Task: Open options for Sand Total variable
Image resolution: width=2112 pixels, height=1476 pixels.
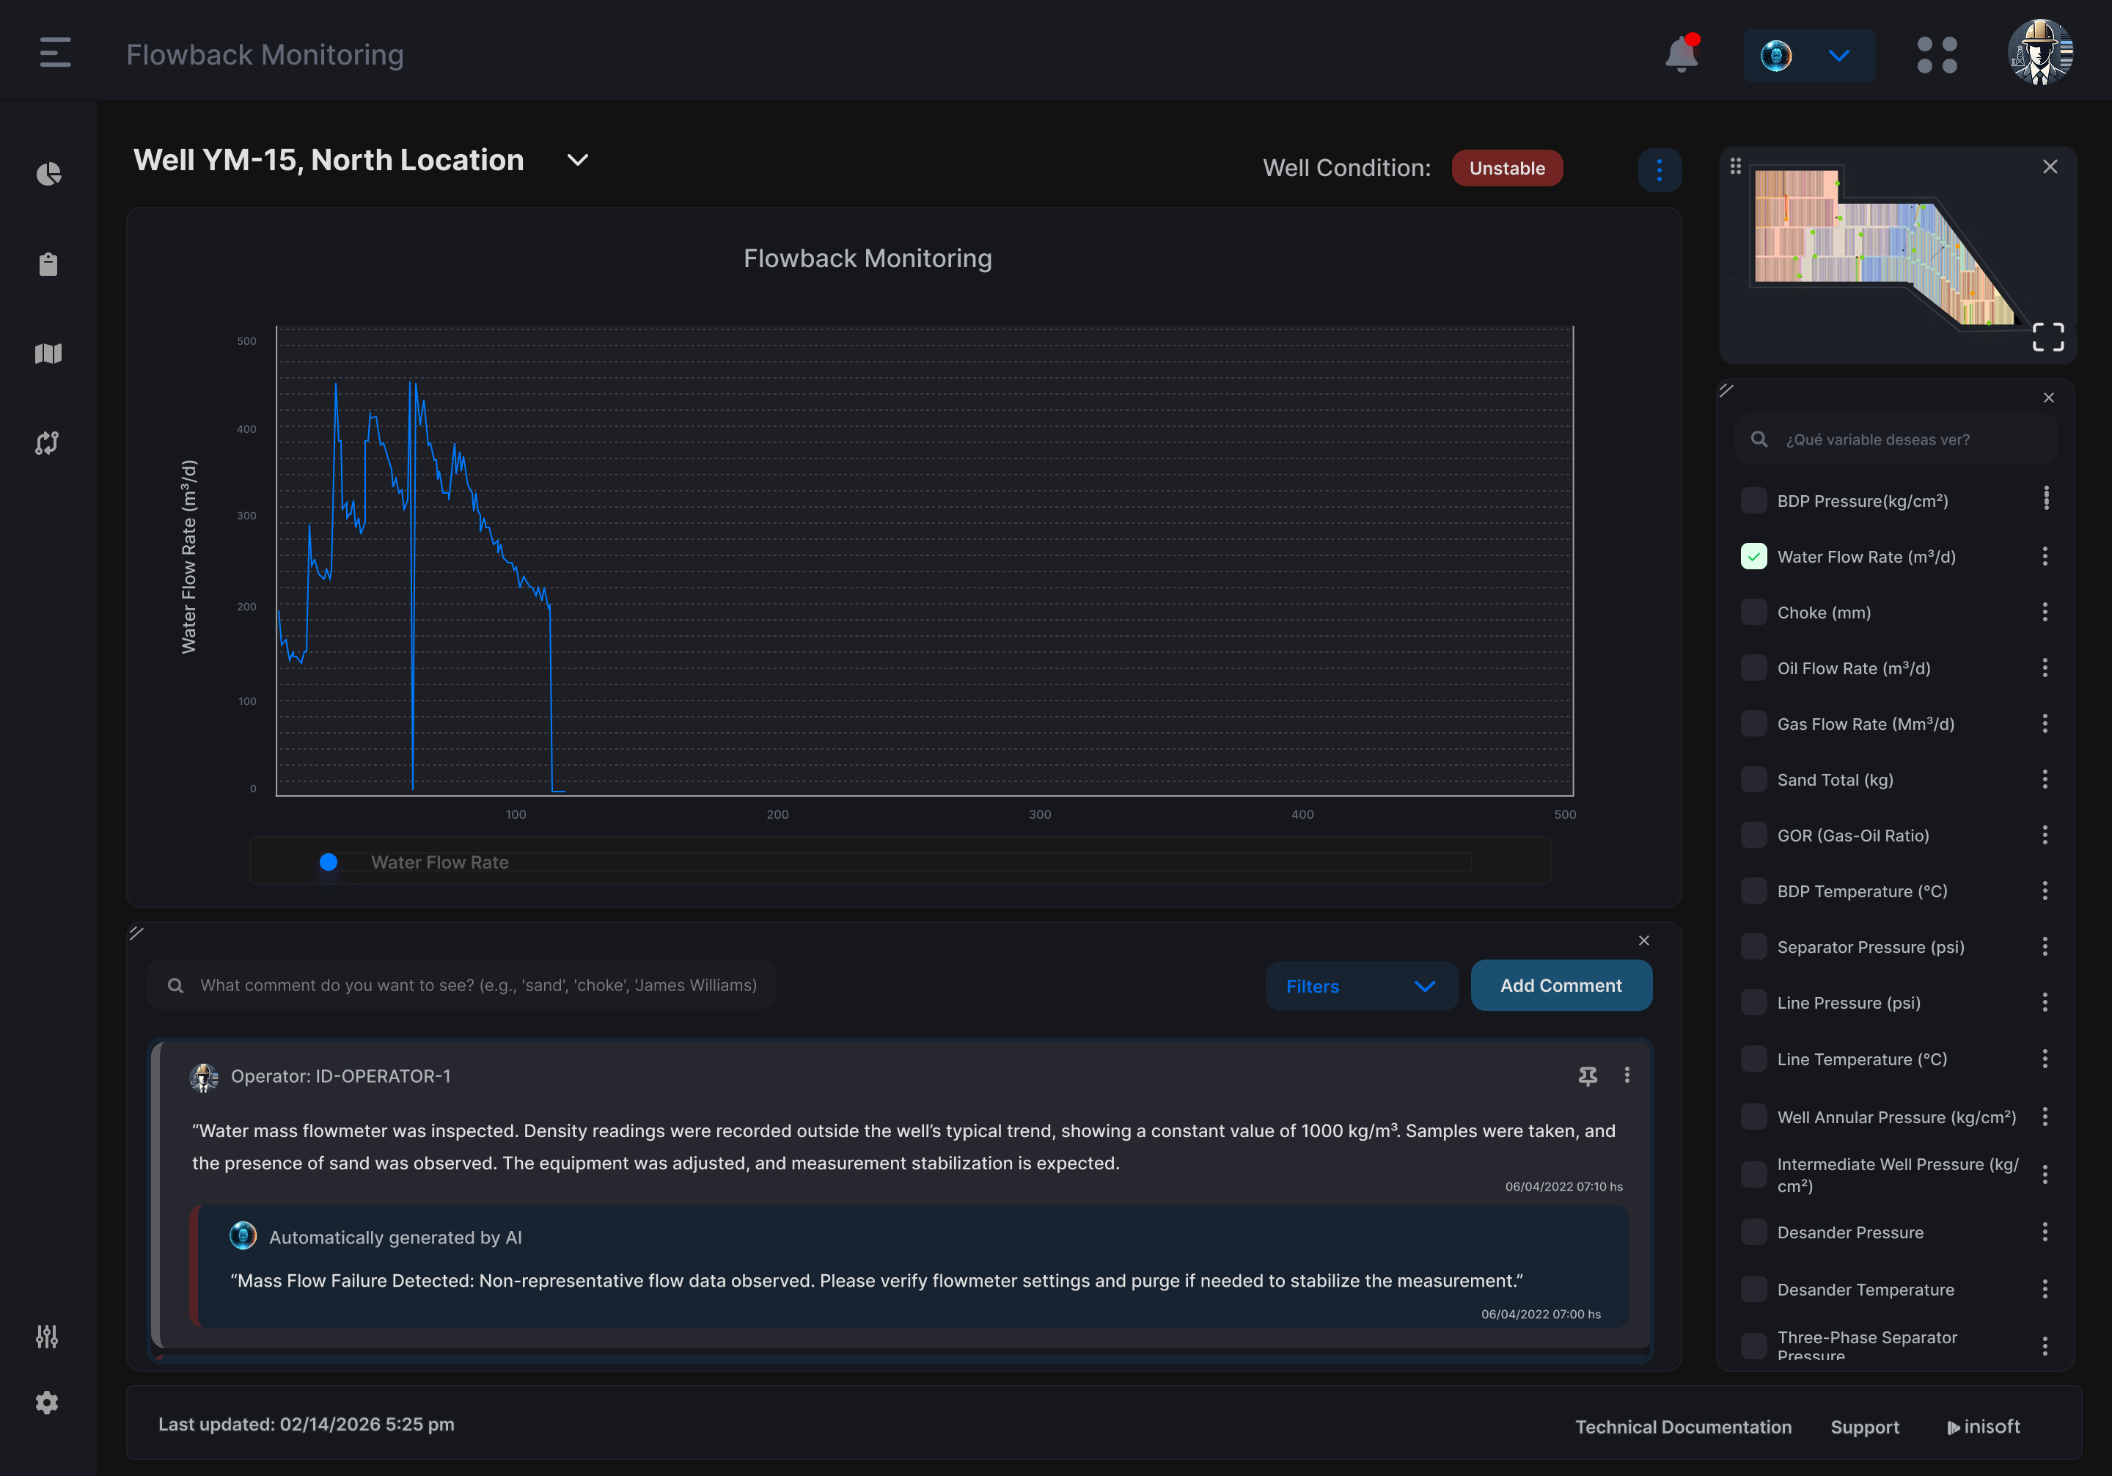Action: [2044, 779]
